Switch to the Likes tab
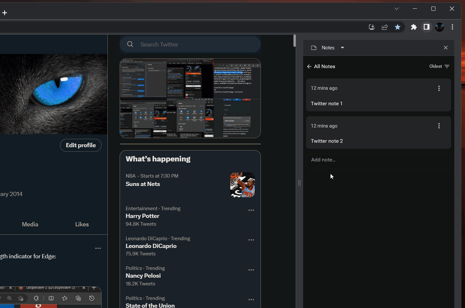 pyautogui.click(x=82, y=224)
